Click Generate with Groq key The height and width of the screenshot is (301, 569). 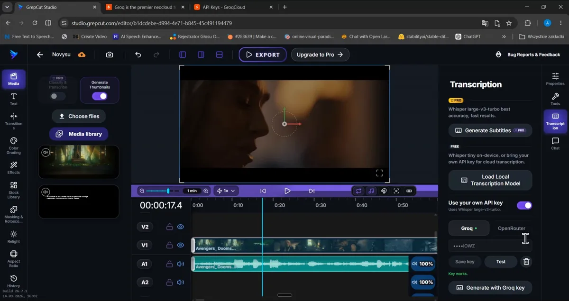click(490, 288)
